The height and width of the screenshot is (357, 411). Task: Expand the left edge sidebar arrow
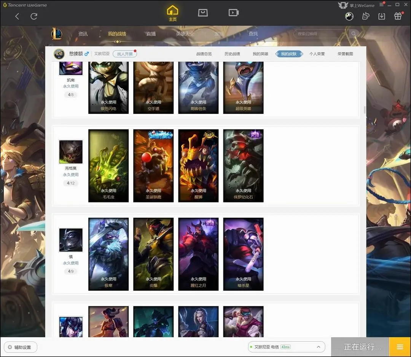(x=2, y=191)
